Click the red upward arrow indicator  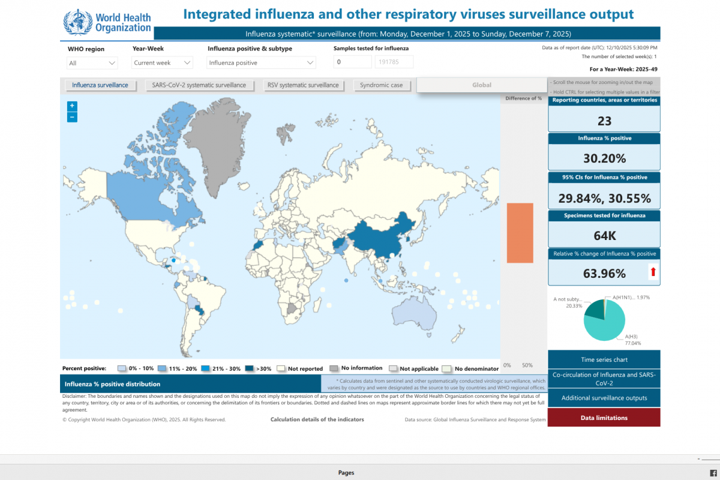[653, 273]
